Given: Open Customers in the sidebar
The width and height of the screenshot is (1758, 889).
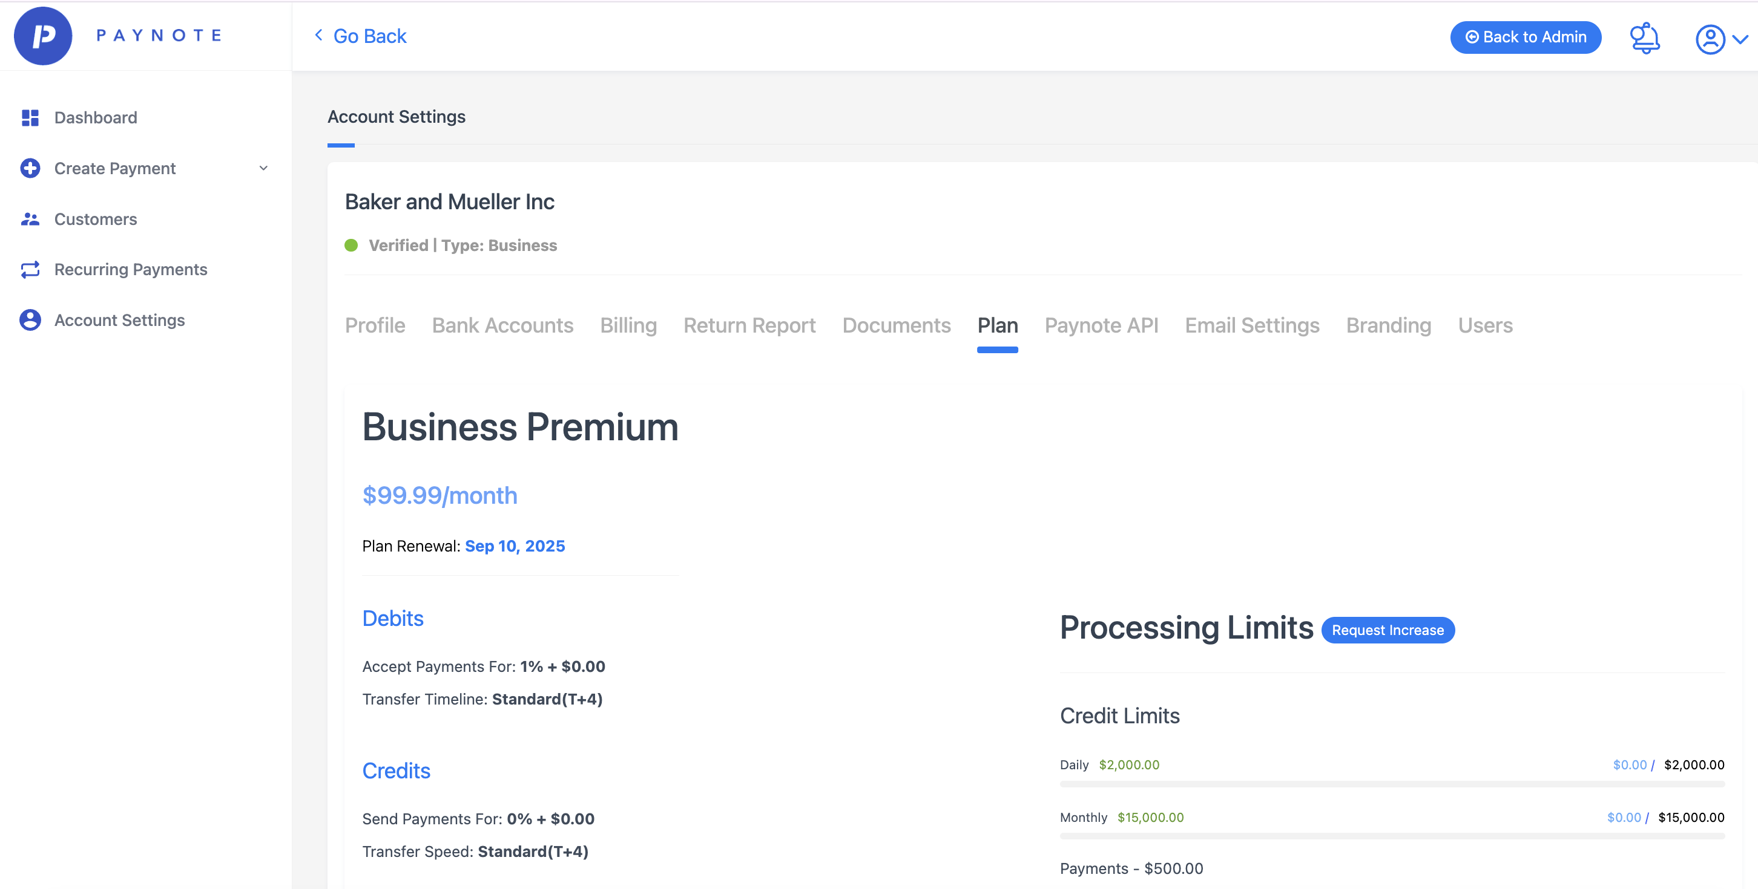Looking at the screenshot, I should 96,219.
